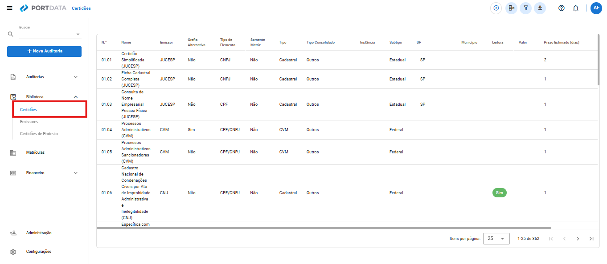Expand the Auditorias menu section
The image size is (607, 264).
point(44,77)
